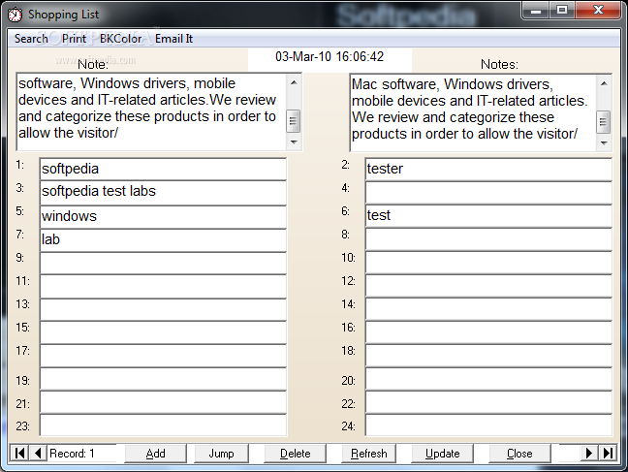Go to next record arrow button
Image resolution: width=628 pixels, height=472 pixels.
[x=589, y=454]
